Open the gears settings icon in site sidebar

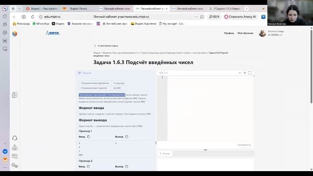(15, 165)
